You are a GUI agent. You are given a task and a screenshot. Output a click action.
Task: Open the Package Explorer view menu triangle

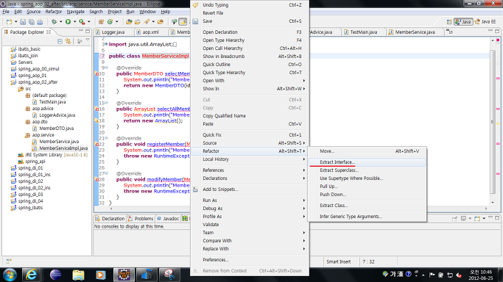point(88,40)
